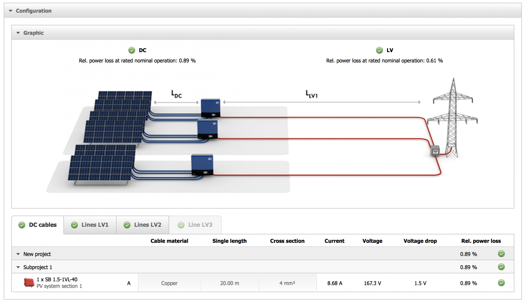
Task: Click the Subproject 1 label
Action: tap(38, 267)
